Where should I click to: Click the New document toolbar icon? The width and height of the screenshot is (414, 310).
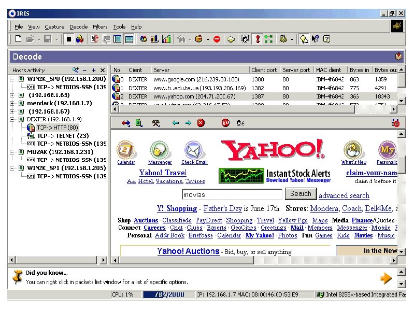click(x=18, y=39)
